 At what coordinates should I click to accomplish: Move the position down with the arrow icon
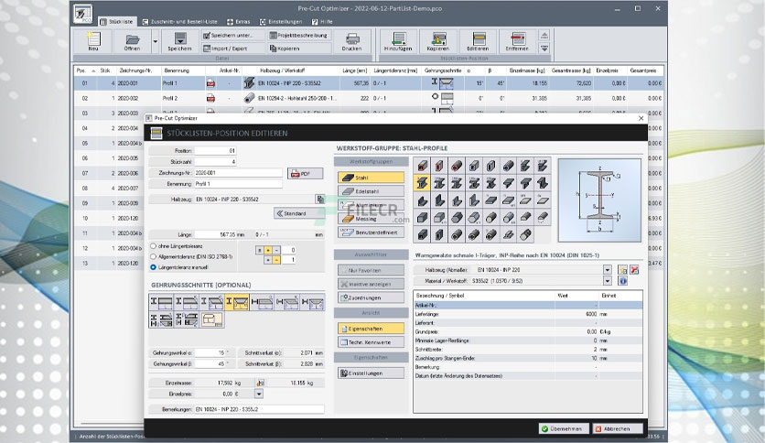point(544,48)
